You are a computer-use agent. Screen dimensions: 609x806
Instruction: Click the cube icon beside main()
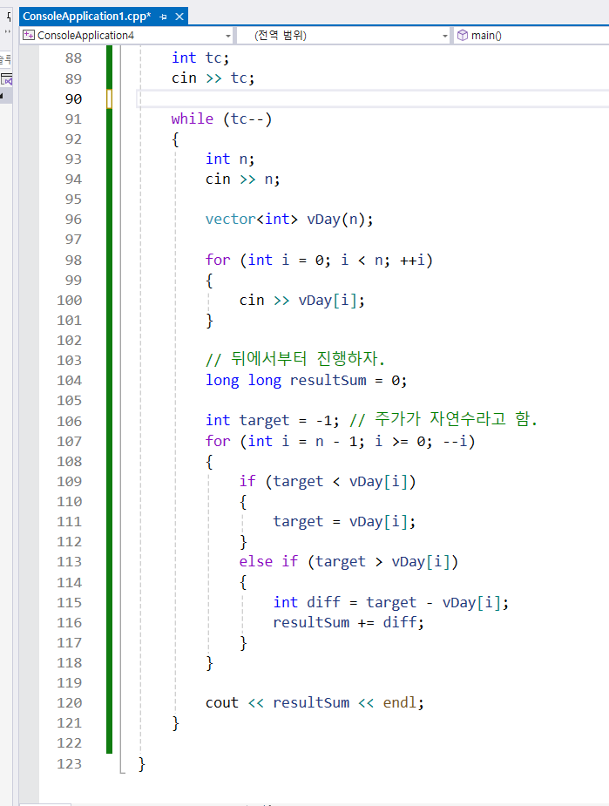463,36
